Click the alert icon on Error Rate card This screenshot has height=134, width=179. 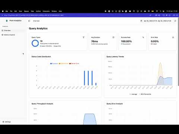point(173,37)
